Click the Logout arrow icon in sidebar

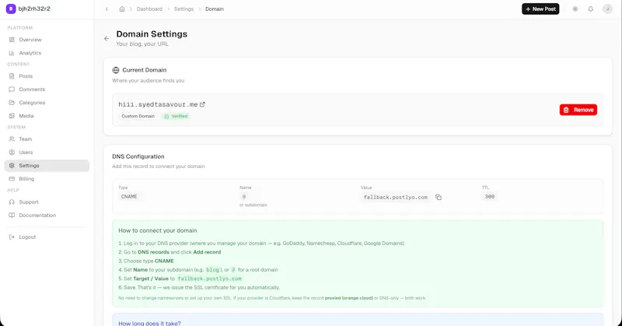pos(12,237)
